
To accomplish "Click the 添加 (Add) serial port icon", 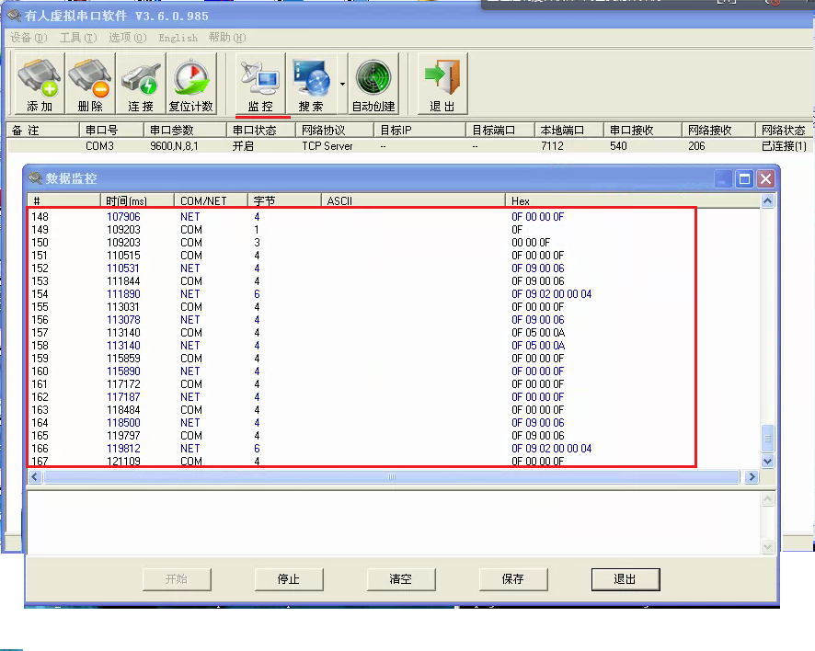I will tap(40, 85).
